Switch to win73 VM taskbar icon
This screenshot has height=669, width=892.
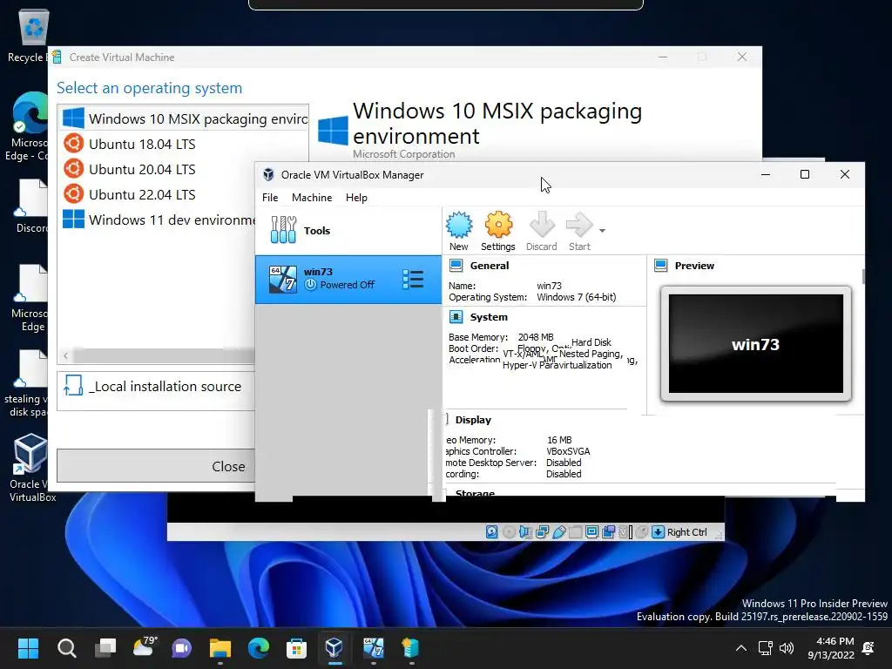[373, 648]
